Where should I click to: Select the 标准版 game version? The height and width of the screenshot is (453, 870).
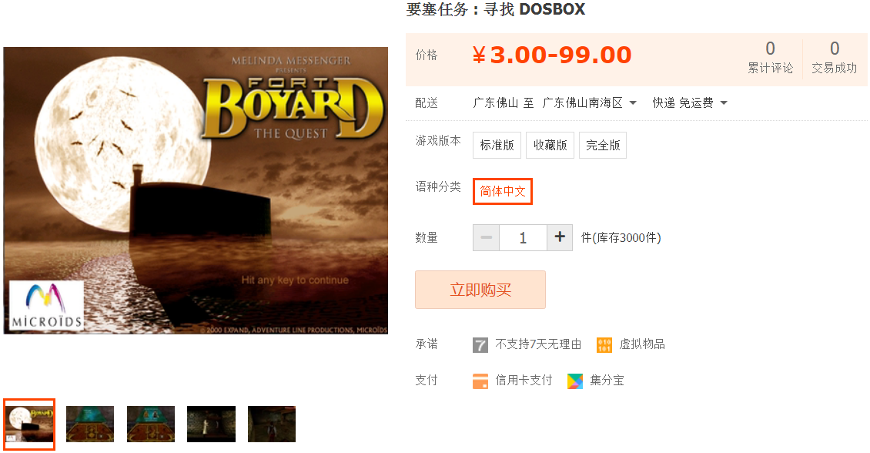pos(497,146)
